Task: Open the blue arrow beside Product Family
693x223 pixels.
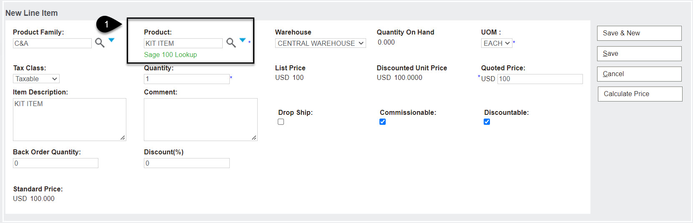Action: point(111,40)
